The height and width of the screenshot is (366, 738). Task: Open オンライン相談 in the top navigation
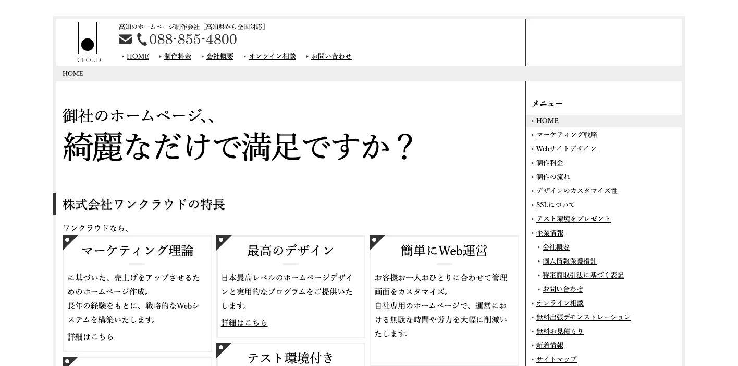tap(272, 56)
